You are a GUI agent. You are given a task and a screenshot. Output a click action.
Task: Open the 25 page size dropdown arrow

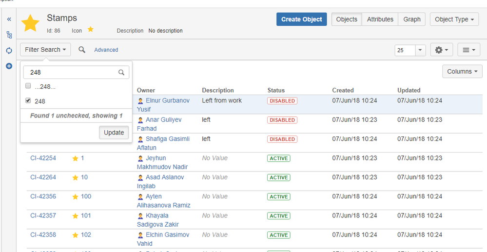(x=420, y=50)
